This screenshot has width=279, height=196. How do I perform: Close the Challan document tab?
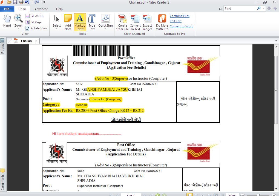click(36, 41)
